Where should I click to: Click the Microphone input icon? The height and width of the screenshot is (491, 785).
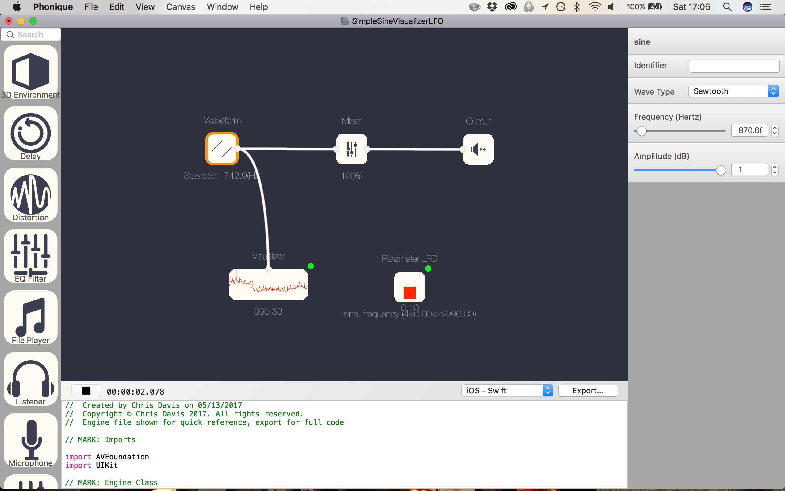(x=30, y=439)
